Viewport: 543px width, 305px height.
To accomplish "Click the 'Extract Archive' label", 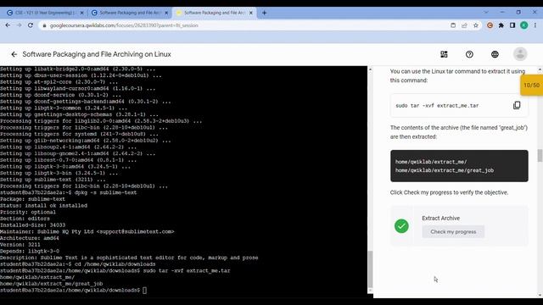I will click(441, 219).
